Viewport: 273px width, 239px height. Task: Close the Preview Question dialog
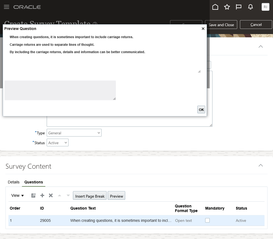[203, 29]
